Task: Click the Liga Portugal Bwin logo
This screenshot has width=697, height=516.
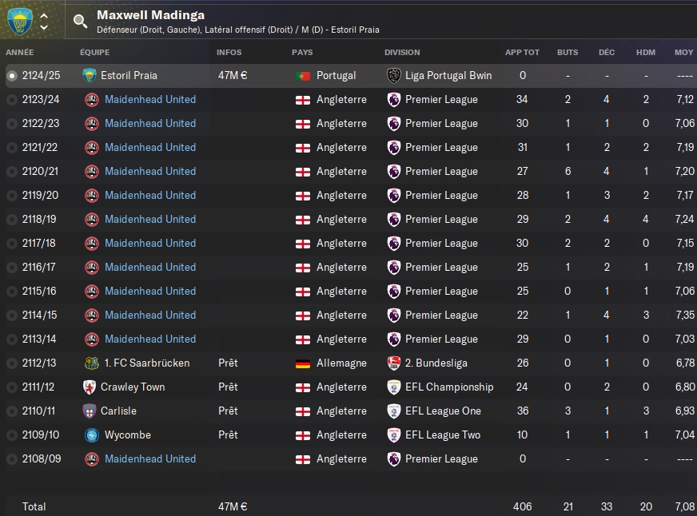Action: (x=394, y=75)
